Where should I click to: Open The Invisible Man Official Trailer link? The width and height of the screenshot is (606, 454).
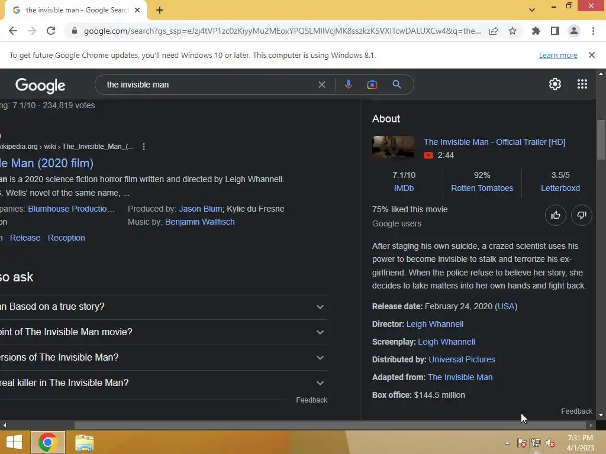494,142
